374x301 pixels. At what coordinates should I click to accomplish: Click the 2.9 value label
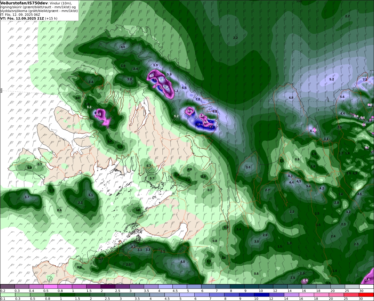[x=265, y=235]
